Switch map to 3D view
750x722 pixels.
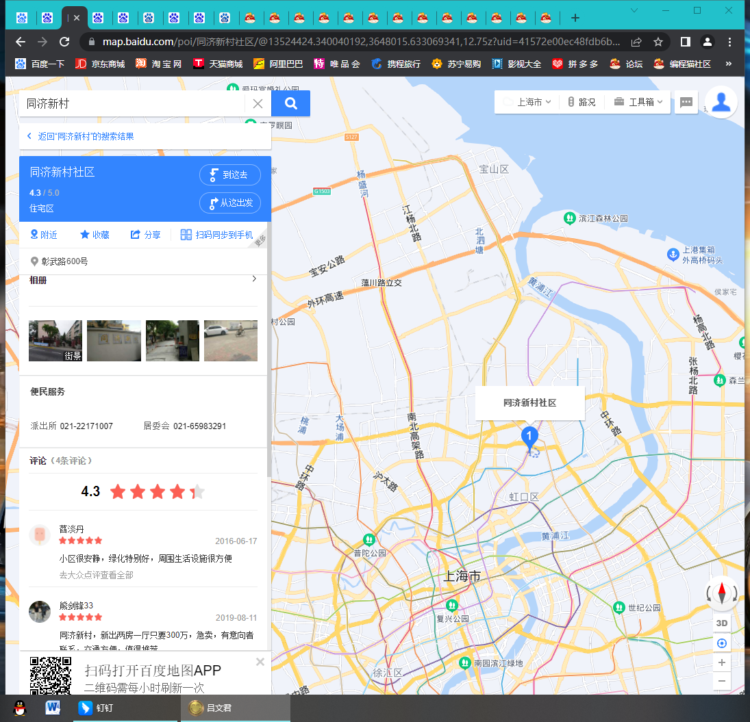click(x=722, y=623)
